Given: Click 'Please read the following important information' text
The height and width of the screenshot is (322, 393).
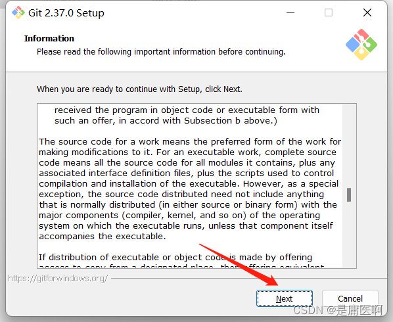Looking at the screenshot, I should pos(161,52).
